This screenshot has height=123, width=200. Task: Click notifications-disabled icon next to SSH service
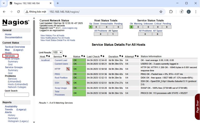click(68, 83)
